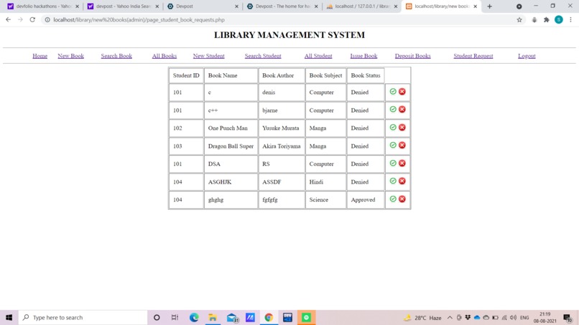Image resolution: width=579 pixels, height=325 pixels.
Task: Switch to the Devpost tab
Action: pyautogui.click(x=201, y=6)
